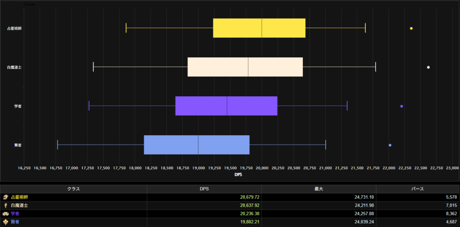The width and height of the screenshot is (460, 227).
Task: Sort the table by the 最大 column header
Action: [318, 189]
